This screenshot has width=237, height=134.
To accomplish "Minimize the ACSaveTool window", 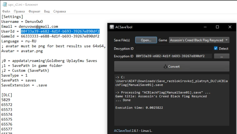I will pyautogui.click(x=205, y=27).
